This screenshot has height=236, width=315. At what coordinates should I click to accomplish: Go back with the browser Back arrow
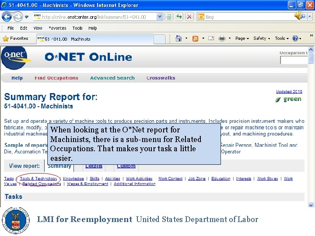7,17
